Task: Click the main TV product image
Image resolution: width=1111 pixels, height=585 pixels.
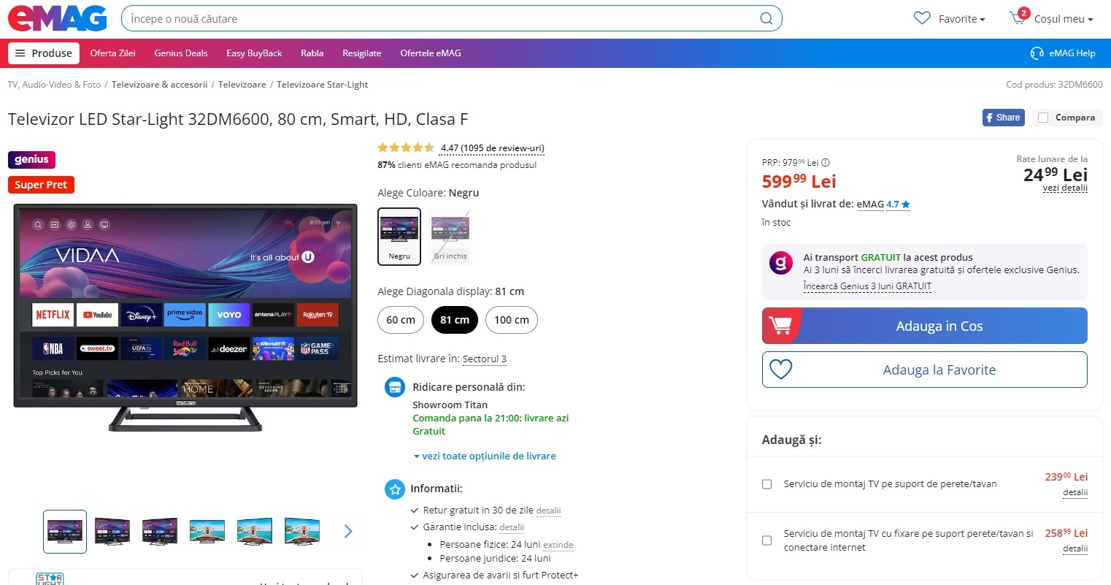Action: point(185,317)
